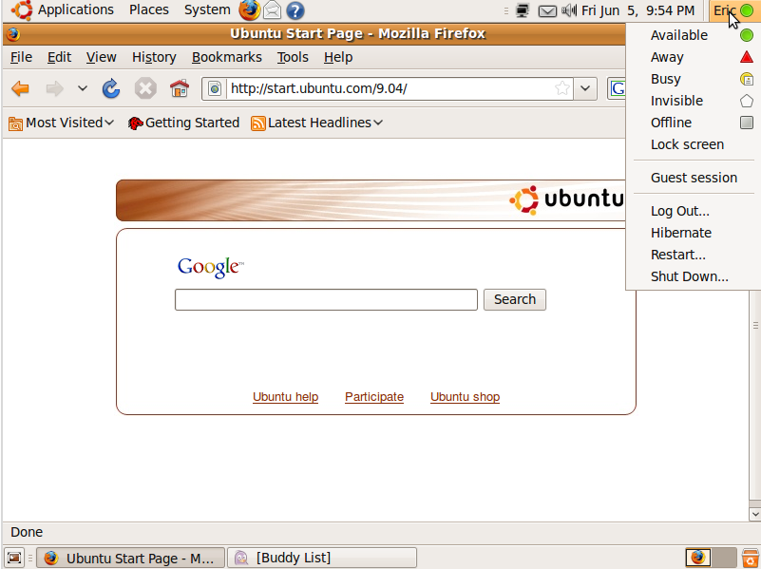761x569 pixels.
Task: Open the View menu
Action: pyautogui.click(x=101, y=57)
